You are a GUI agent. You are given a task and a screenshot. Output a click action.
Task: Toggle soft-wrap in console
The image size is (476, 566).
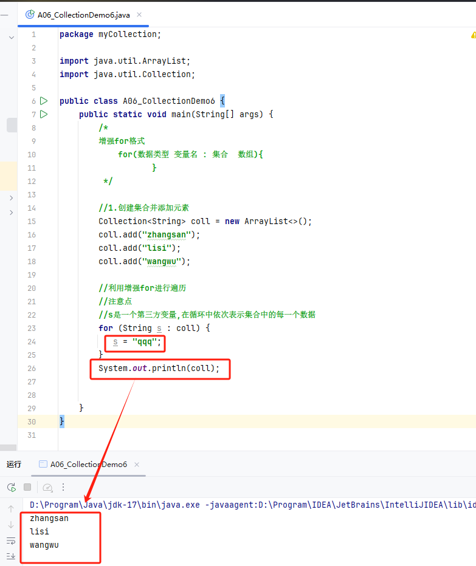click(11, 540)
